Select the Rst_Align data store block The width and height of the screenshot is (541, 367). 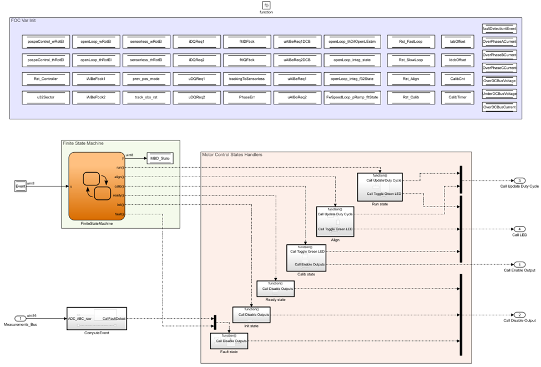[x=411, y=79]
